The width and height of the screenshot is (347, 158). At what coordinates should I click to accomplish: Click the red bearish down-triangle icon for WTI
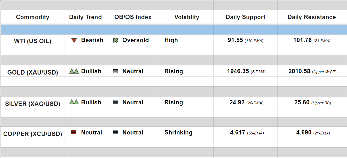(x=74, y=41)
